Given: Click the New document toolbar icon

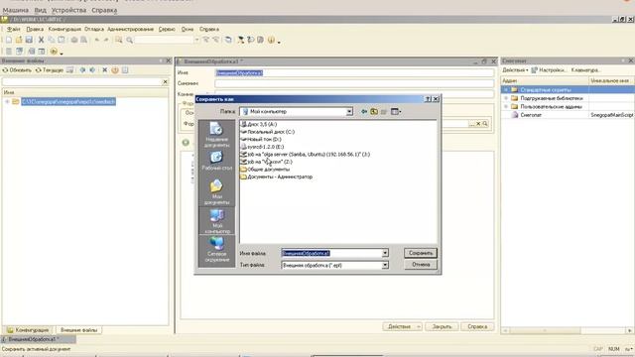Looking at the screenshot, I should (9, 40).
